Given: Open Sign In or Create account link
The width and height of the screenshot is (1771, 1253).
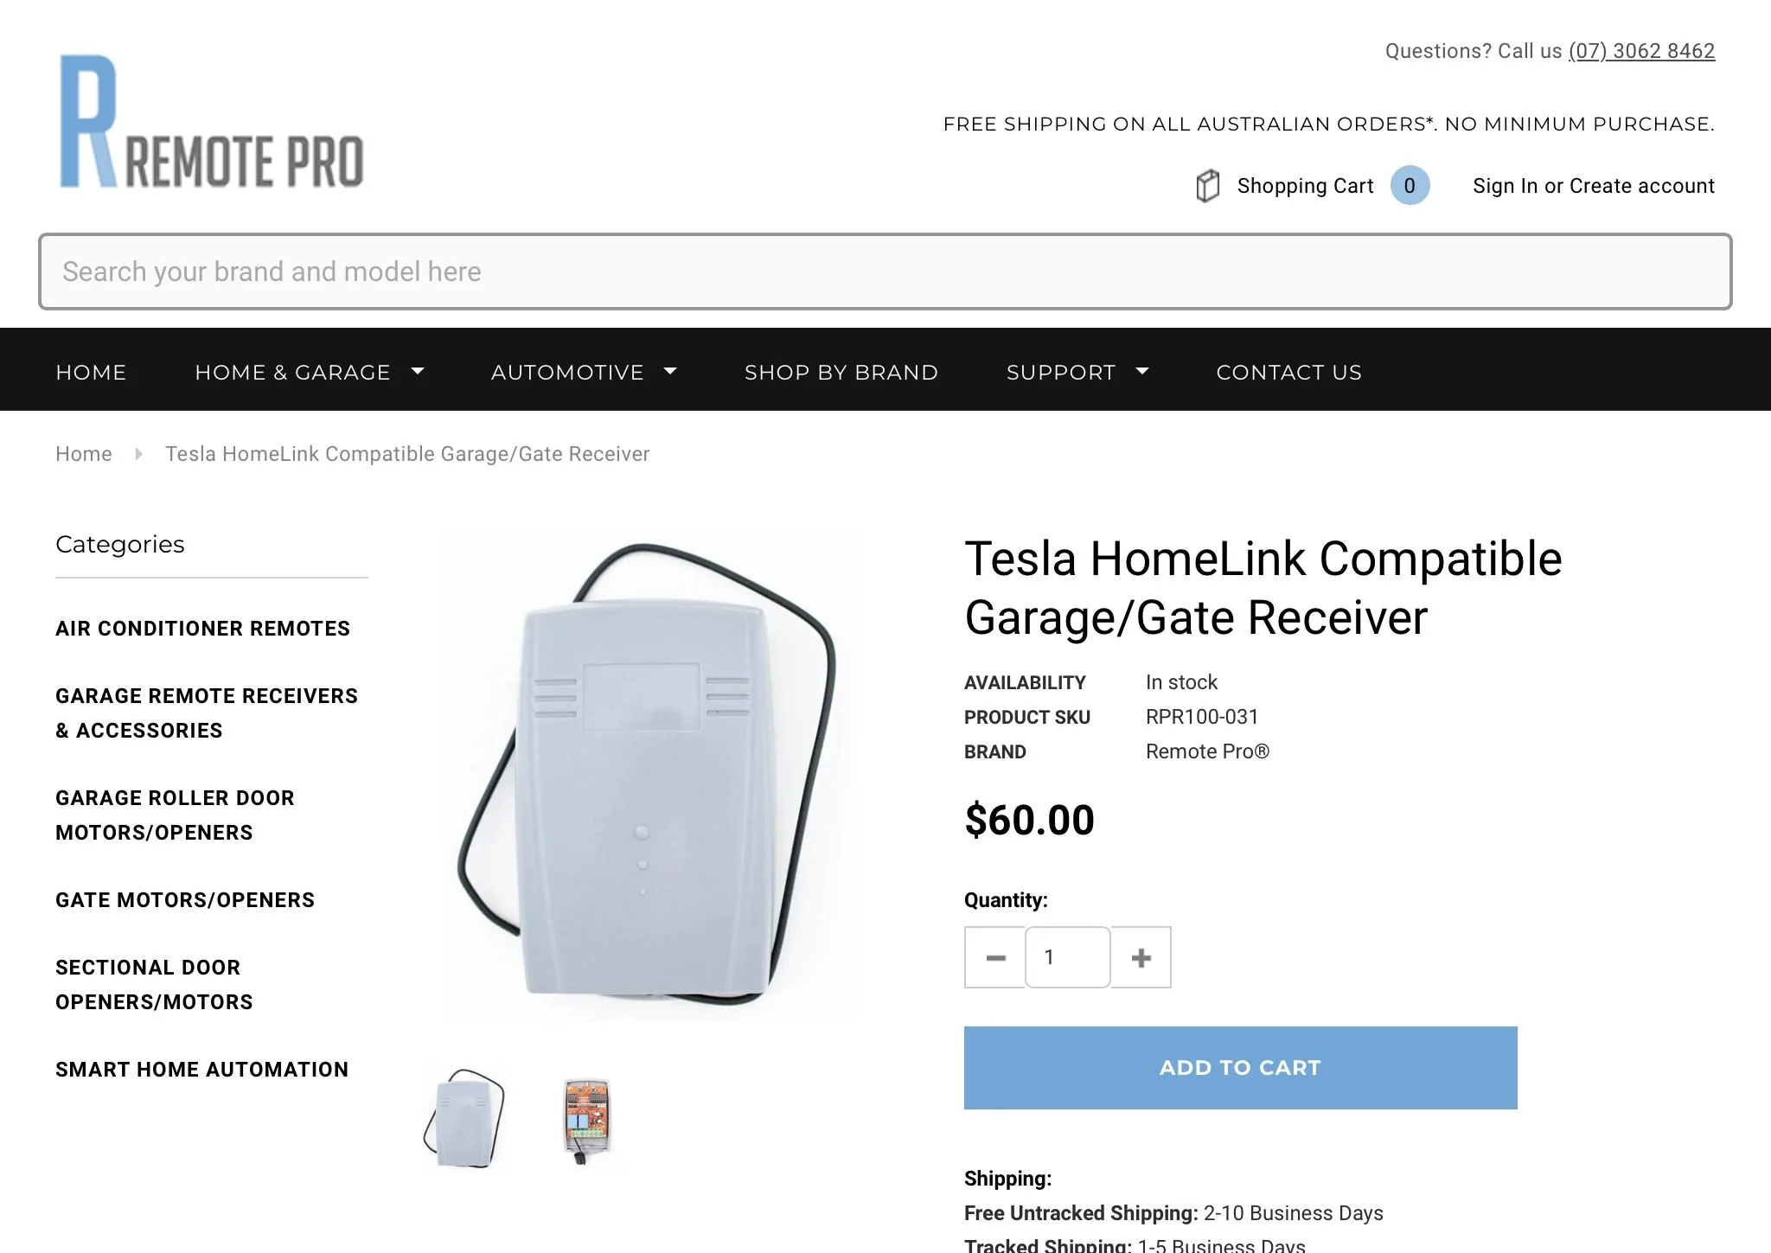Looking at the screenshot, I should (x=1594, y=186).
